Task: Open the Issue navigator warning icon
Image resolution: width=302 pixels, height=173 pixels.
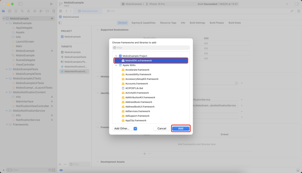Action: point(28,11)
